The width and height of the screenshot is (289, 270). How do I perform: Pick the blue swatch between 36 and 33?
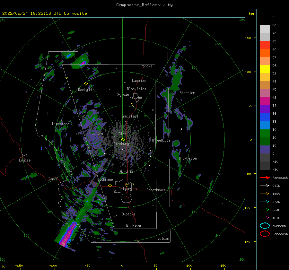tap(265, 118)
